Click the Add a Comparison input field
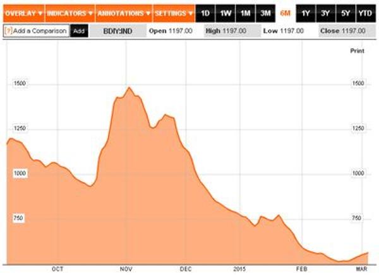The height and width of the screenshot is (276, 379). (39, 30)
